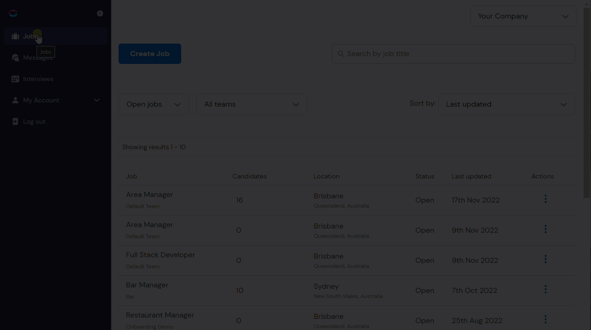Open the Open jobs filter dropdown
591x330 pixels.
click(154, 104)
